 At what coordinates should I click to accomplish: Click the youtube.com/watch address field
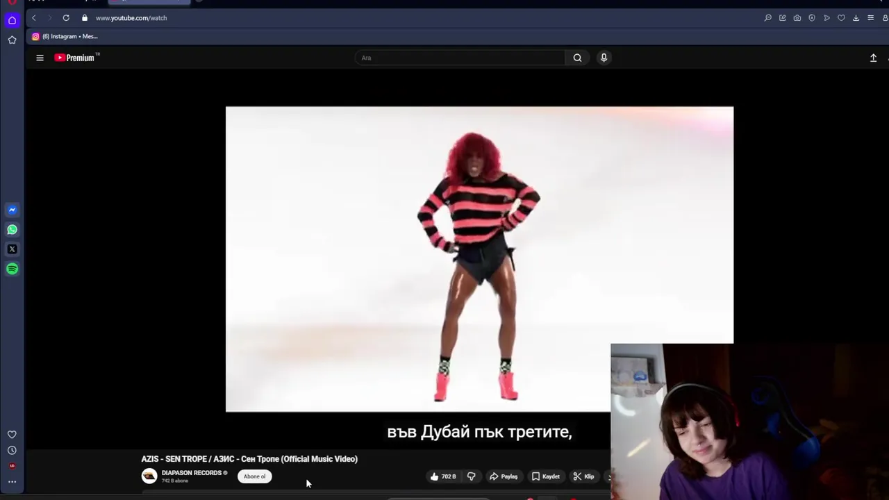(131, 18)
